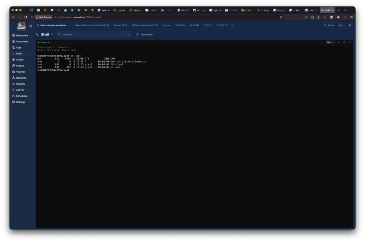Toggle the theme with the sun icon
Image resolution: width=365 pixels, height=242 pixels.
pyautogui.click(x=350, y=25)
